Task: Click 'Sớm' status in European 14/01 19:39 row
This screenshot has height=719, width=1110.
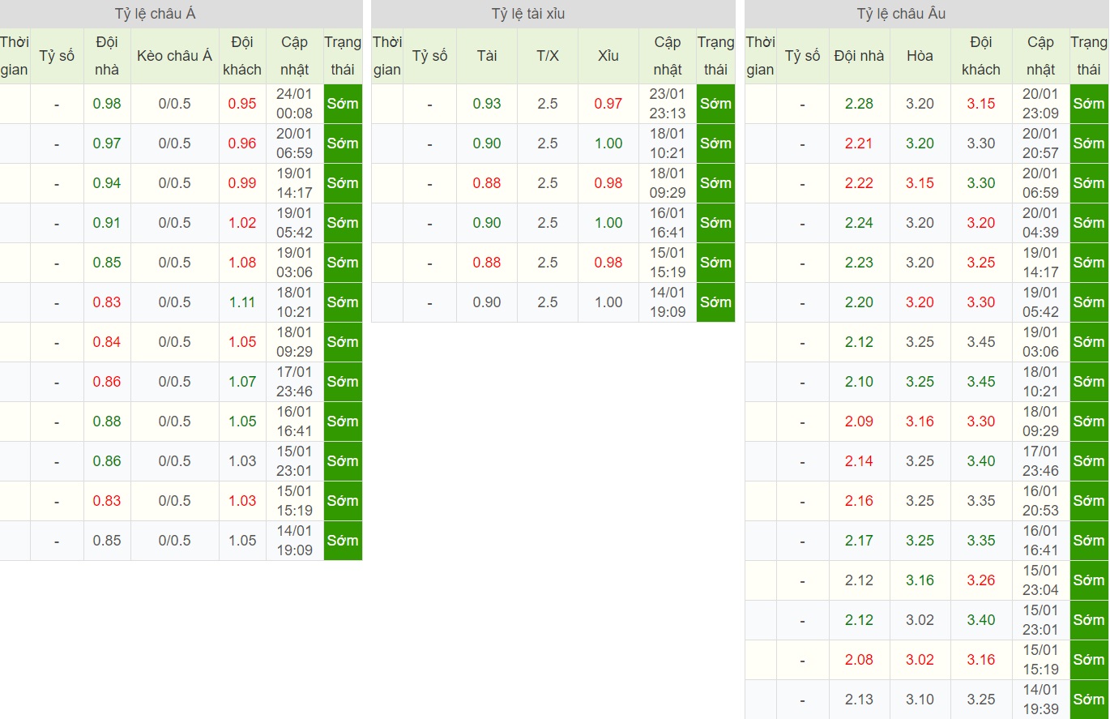Action: point(1088,700)
